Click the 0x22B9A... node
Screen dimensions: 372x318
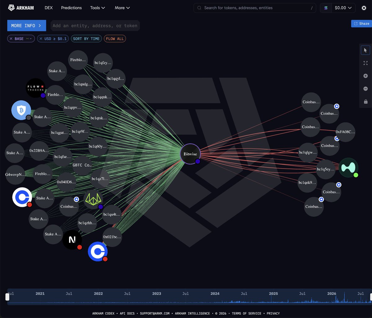39,151
